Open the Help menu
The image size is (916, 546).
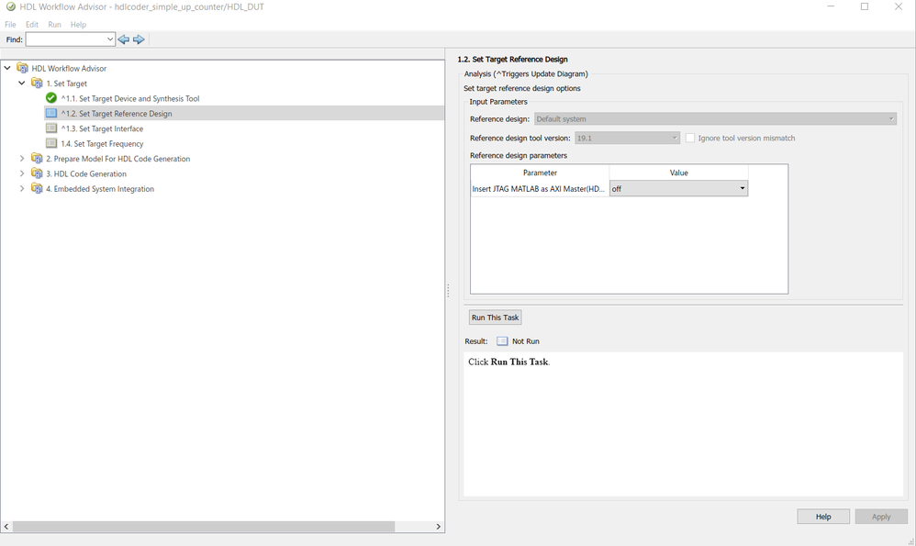[78, 25]
